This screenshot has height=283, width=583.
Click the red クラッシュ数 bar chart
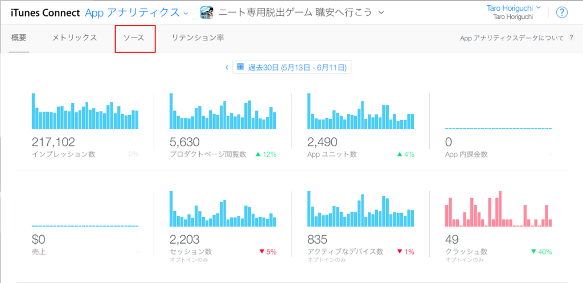coord(499,208)
